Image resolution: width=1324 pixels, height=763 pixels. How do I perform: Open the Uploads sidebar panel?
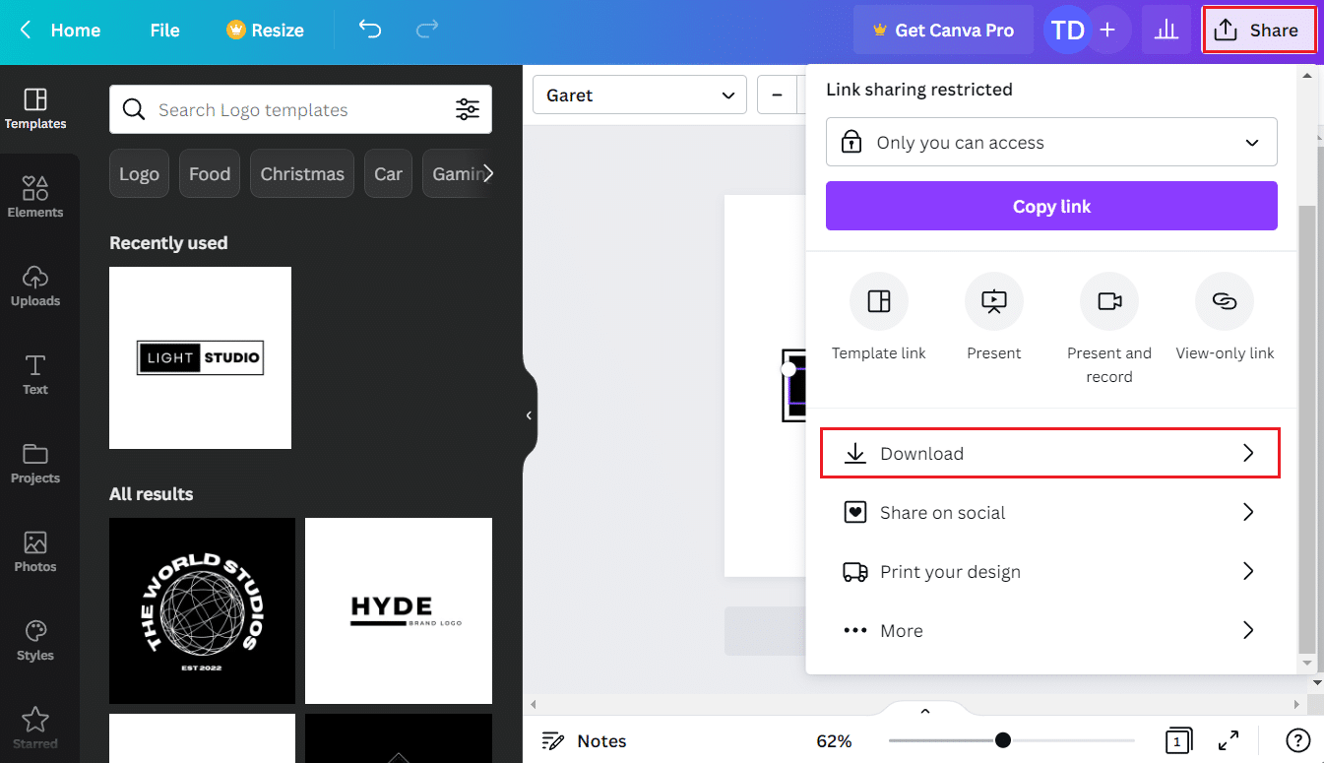[x=35, y=286]
